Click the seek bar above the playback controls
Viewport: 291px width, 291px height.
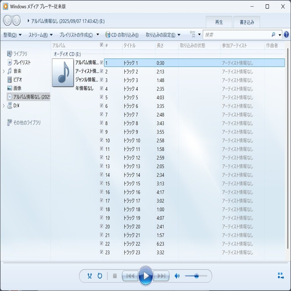(x=145, y=263)
